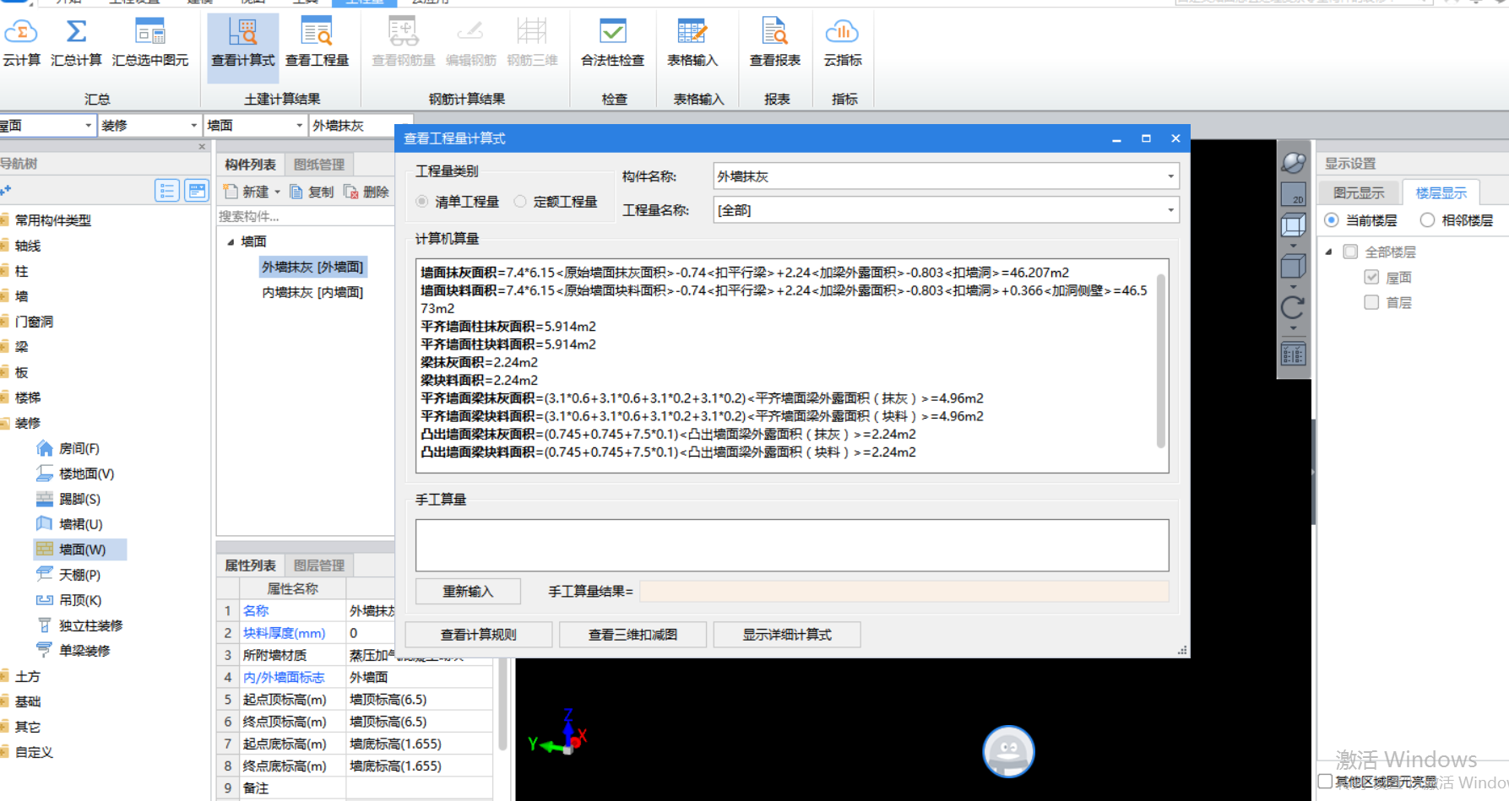Collapse the 墙面 node in component list
Image resolution: width=1509 pixels, height=801 pixels.
pos(231,241)
